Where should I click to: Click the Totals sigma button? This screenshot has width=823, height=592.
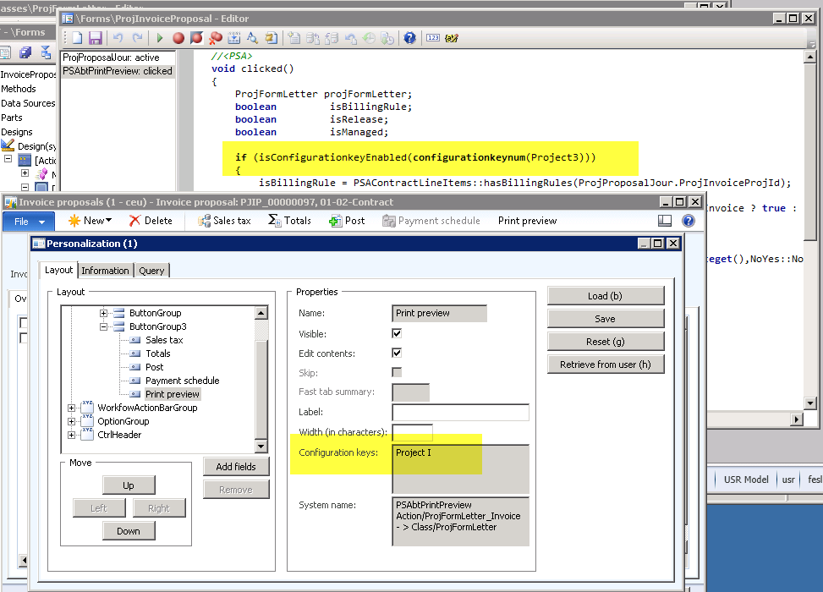point(289,221)
